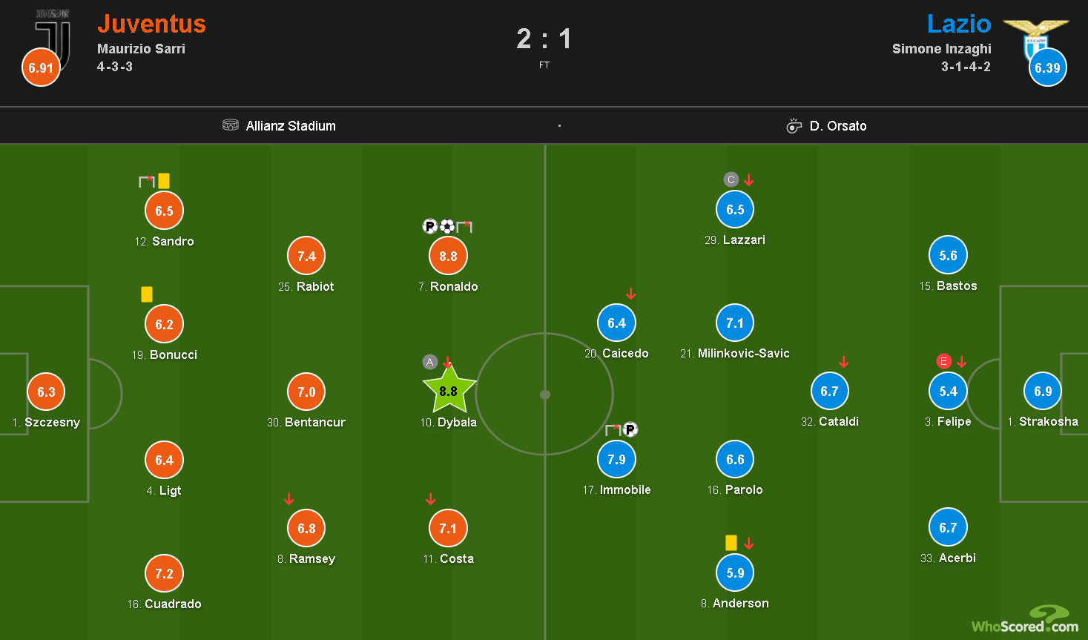Click the Juventus club crest
This screenshot has width=1088, height=640.
click(x=53, y=39)
